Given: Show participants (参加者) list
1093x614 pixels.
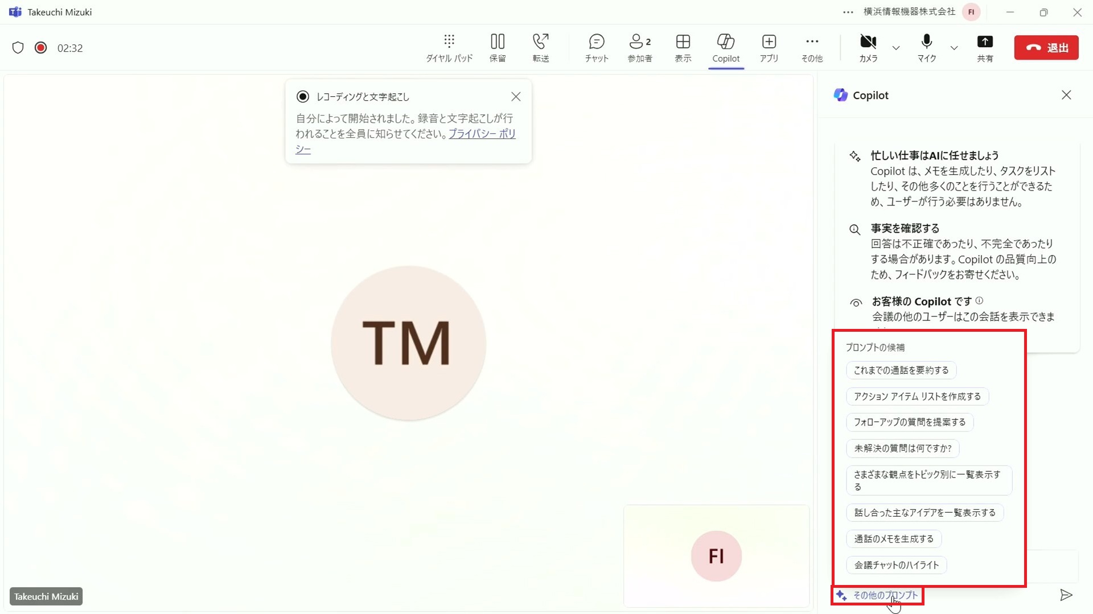Looking at the screenshot, I should pyautogui.click(x=640, y=48).
